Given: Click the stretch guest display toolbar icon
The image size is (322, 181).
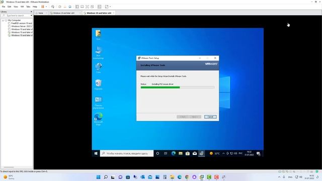Looking at the screenshot, I should [107, 7].
